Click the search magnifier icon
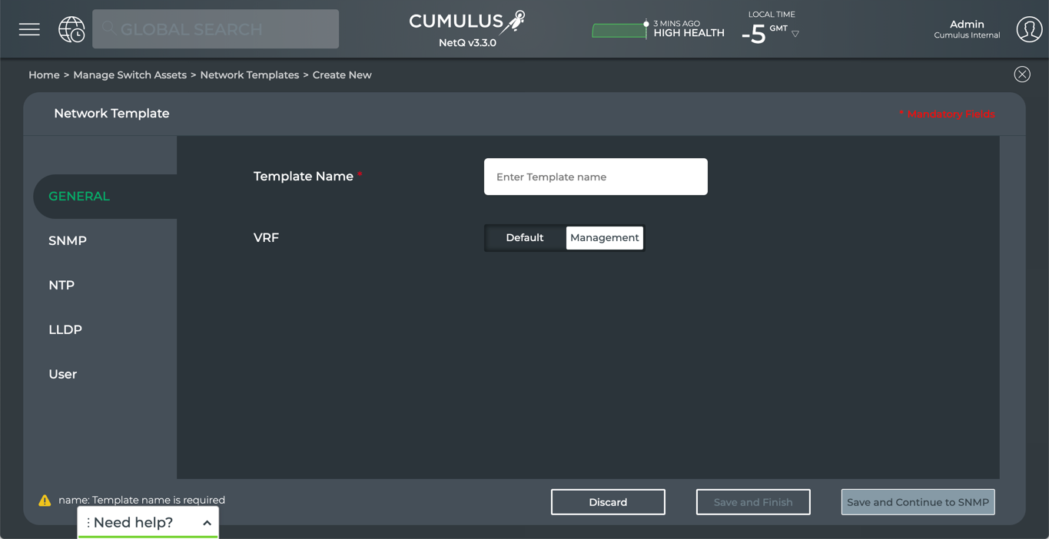 pos(108,28)
